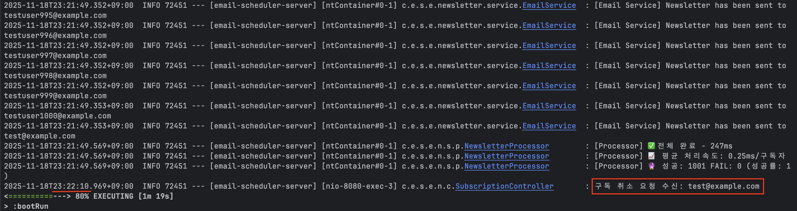
Task: Click the green checkmark emoji before 전체 완료
Action: [651, 146]
